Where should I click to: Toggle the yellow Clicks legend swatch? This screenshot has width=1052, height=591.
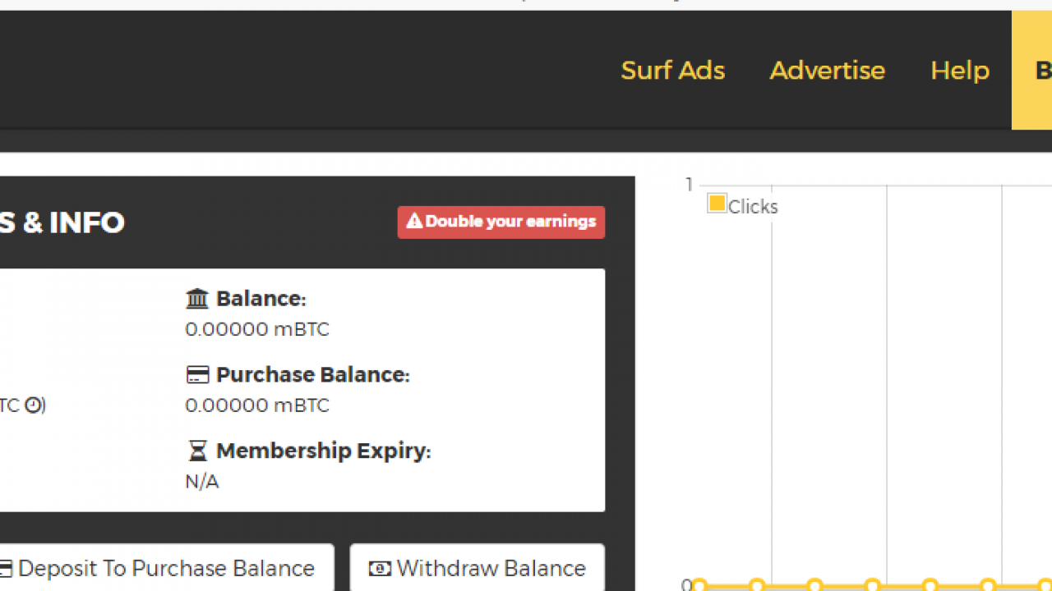click(x=717, y=204)
